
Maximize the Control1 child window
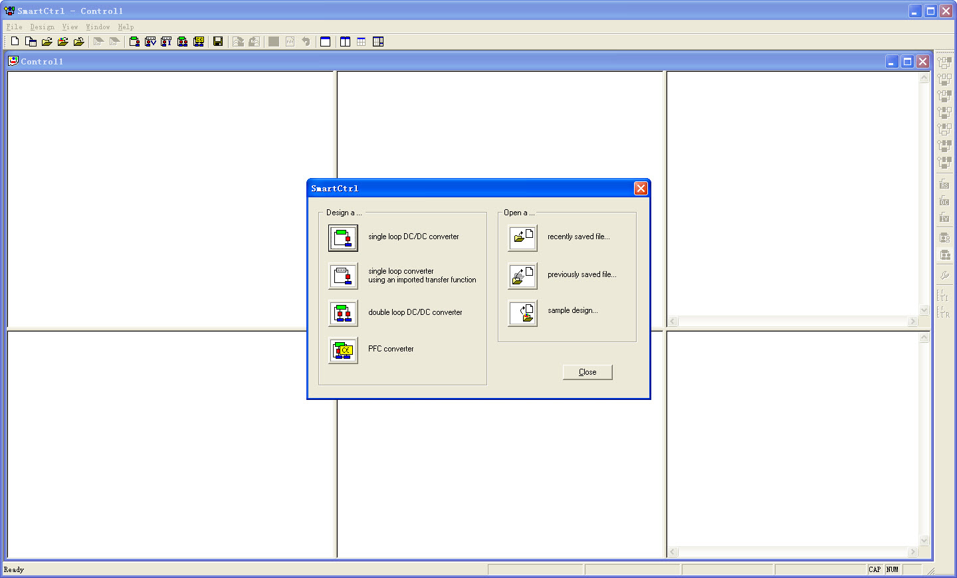click(907, 61)
